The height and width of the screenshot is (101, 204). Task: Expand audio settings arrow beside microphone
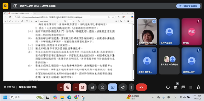61,87
